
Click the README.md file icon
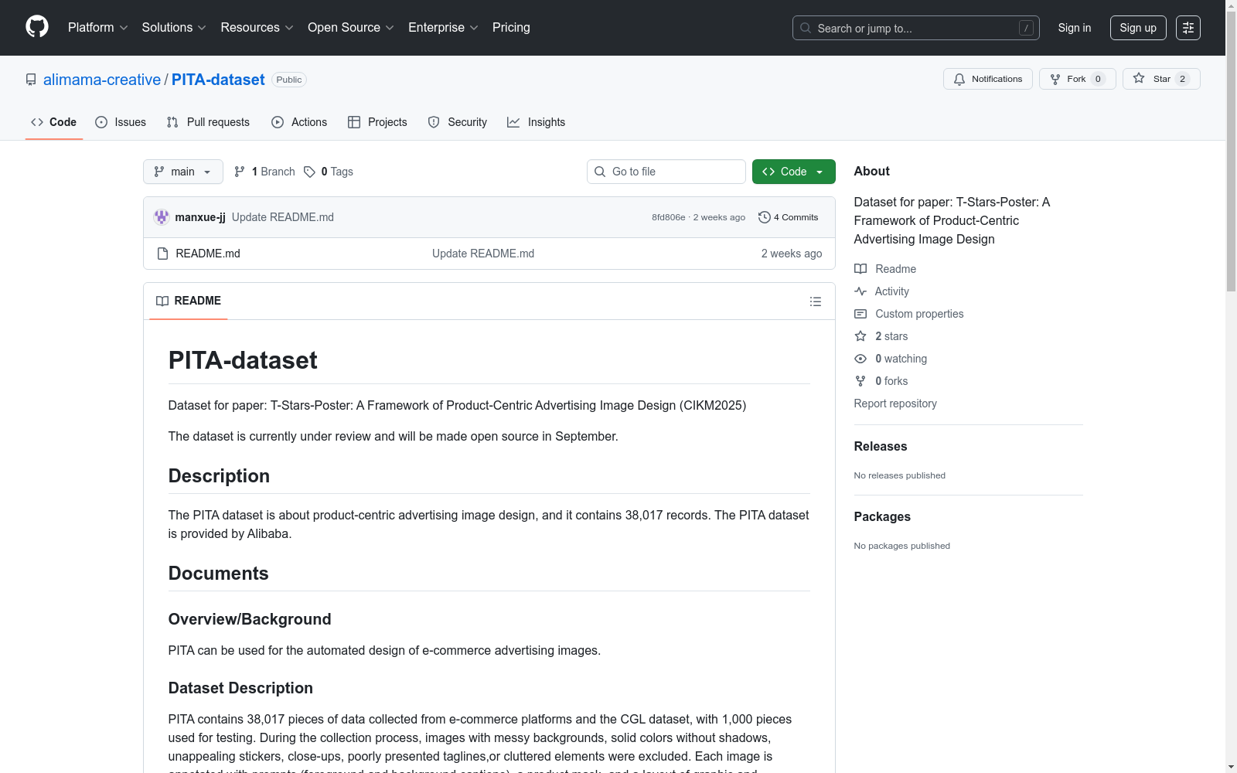pyautogui.click(x=162, y=254)
